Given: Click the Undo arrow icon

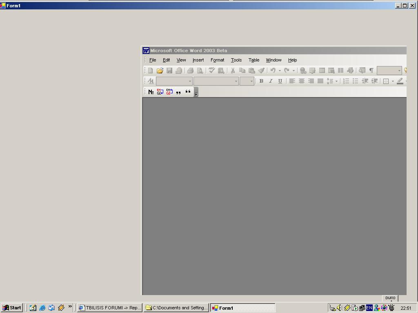Looking at the screenshot, I should click(x=273, y=71).
